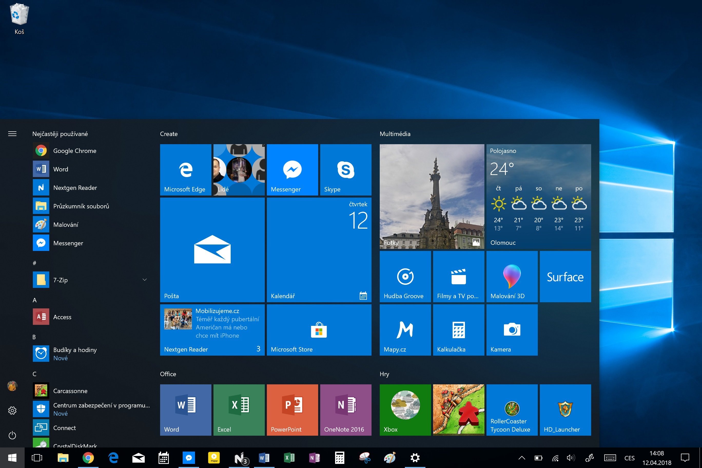Open the HD_Launcher tile

565,410
